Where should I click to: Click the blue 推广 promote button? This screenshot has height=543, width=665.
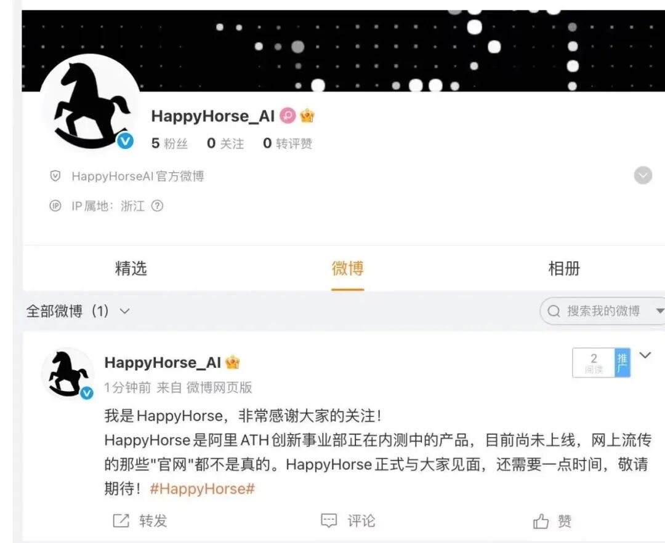[x=622, y=363]
